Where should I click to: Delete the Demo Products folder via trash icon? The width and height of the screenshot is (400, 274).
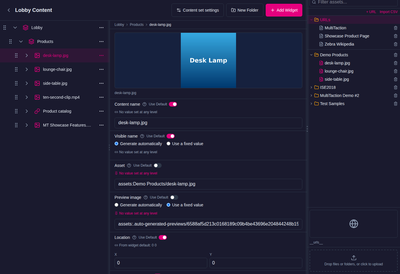[396, 55]
